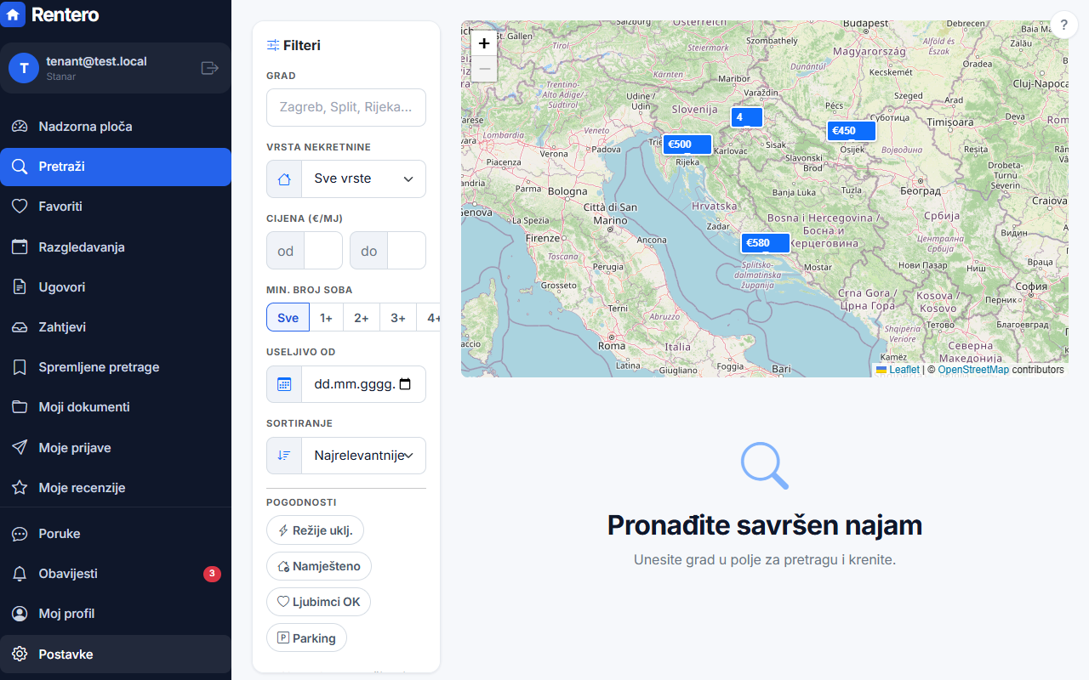Click the Obavijesti bell icon

20,574
